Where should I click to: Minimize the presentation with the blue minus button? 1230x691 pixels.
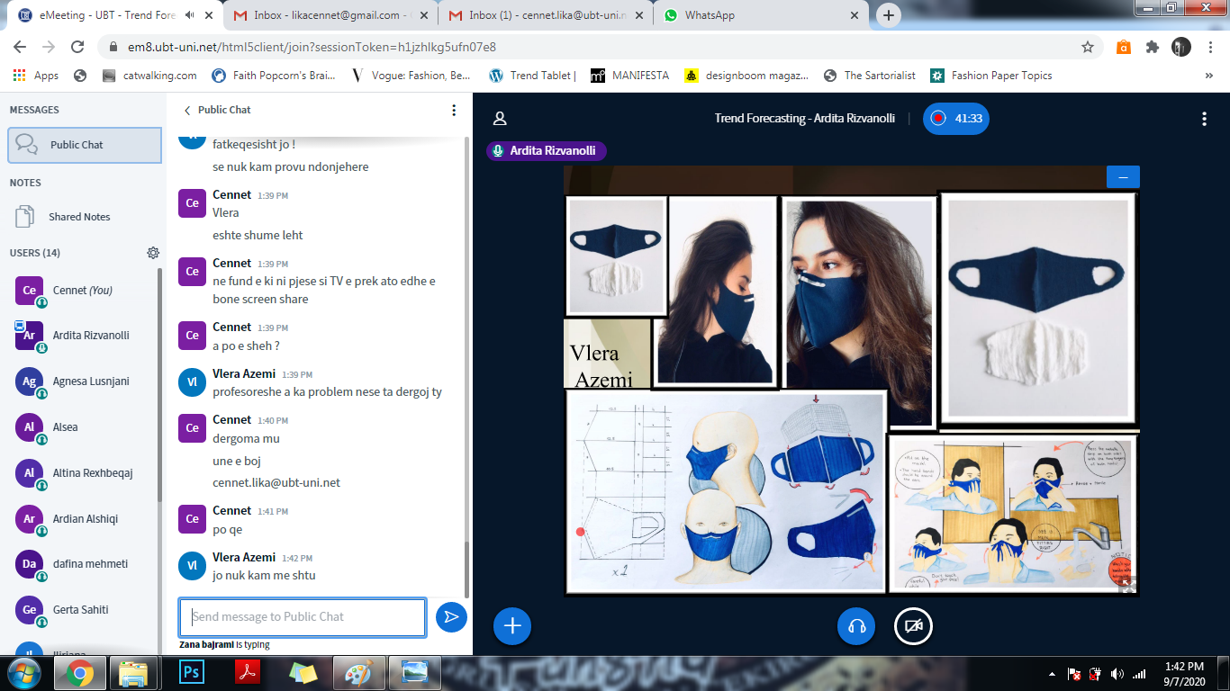[x=1123, y=177]
